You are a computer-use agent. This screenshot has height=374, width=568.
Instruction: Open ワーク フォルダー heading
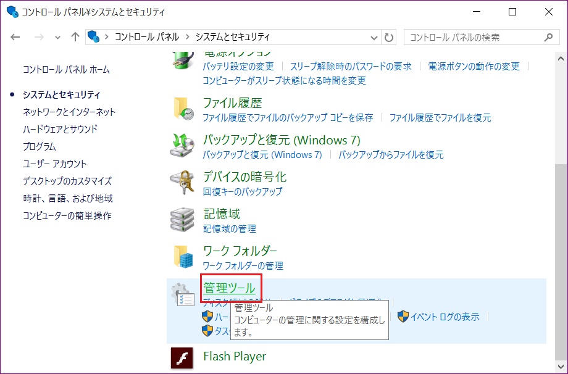click(x=240, y=251)
